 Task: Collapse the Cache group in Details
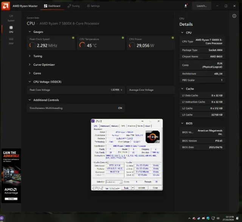coord(182,89)
